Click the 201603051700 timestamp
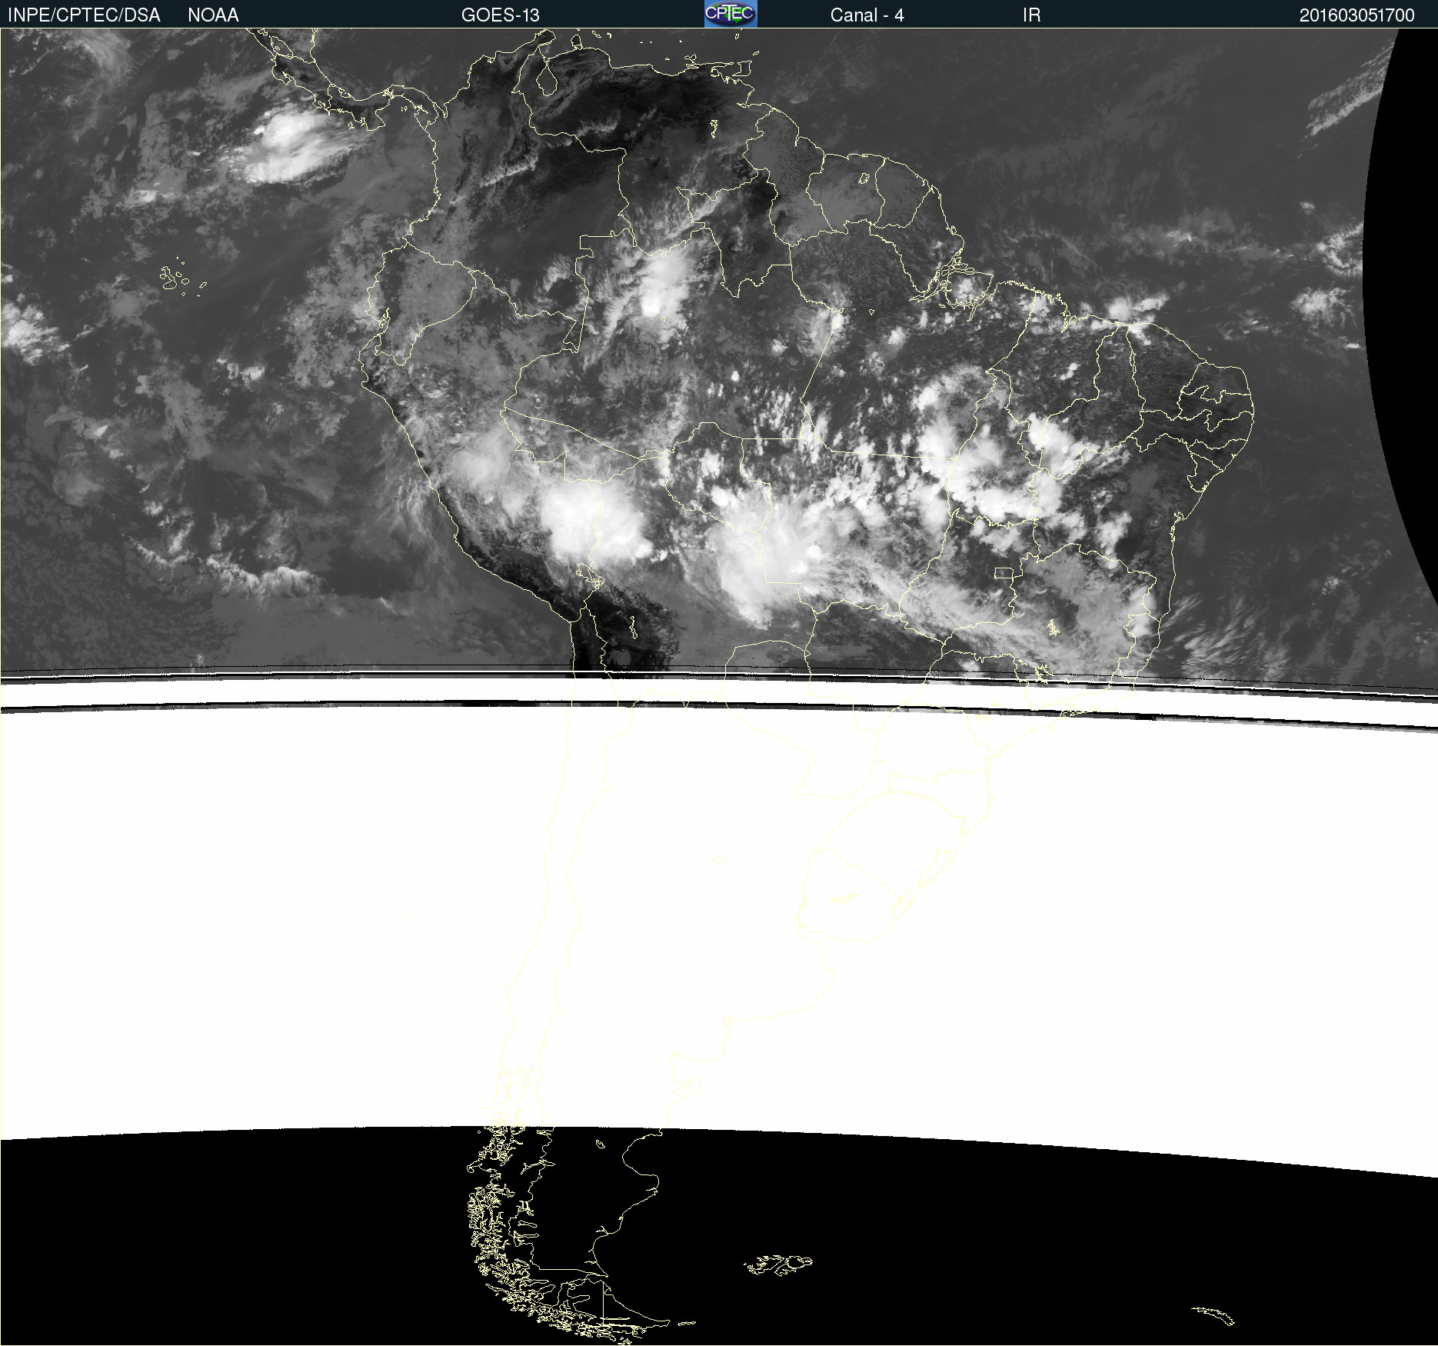Viewport: 1438px width, 1346px height. (x=1356, y=15)
